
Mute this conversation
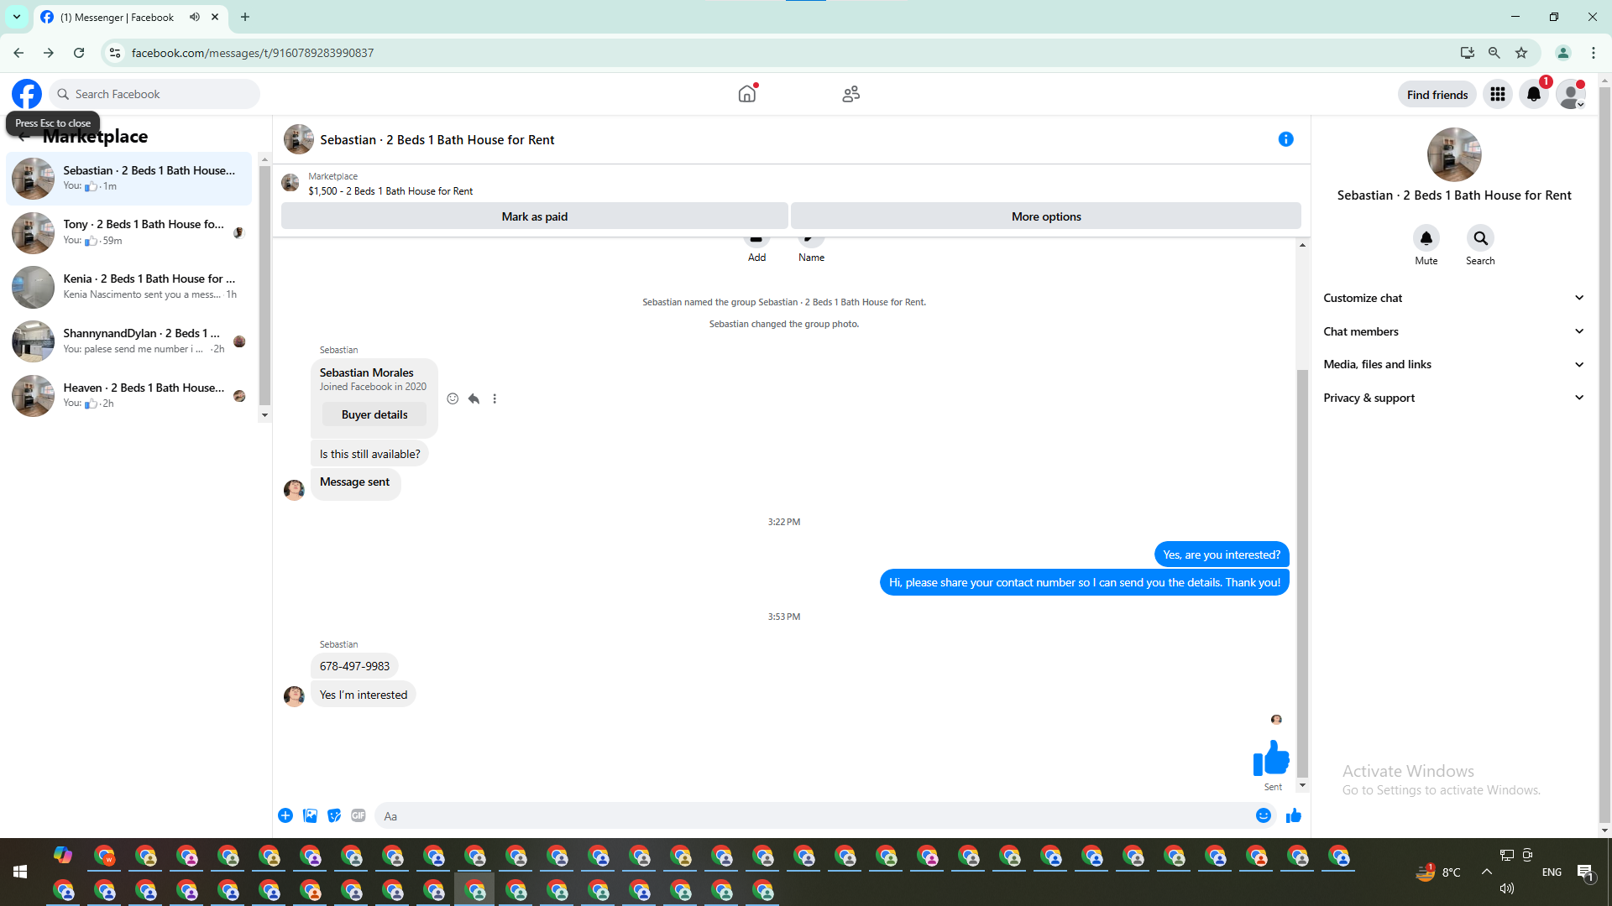tap(1426, 238)
